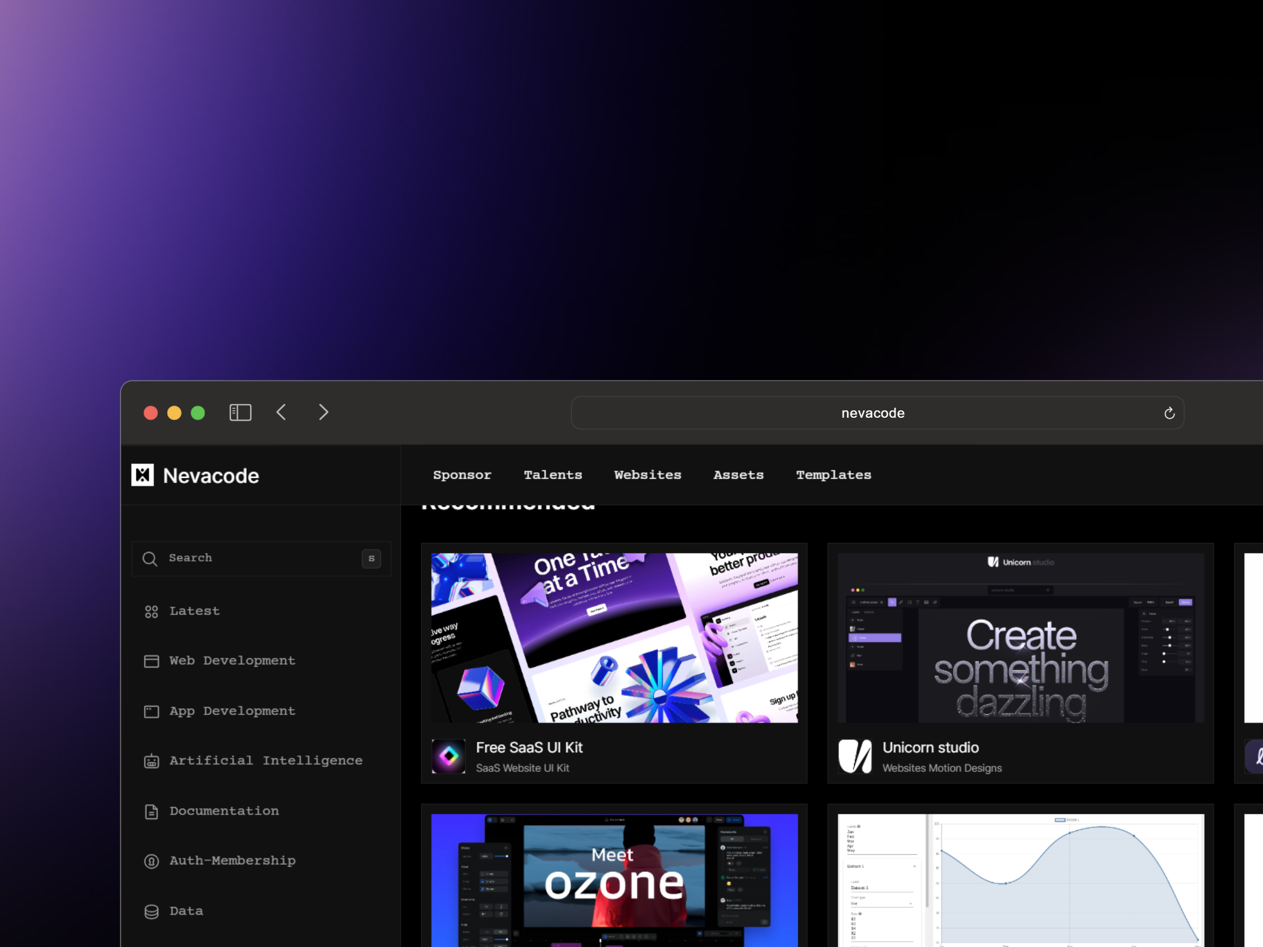Click the App Development window icon
Image resolution: width=1263 pixels, height=947 pixels.
point(152,712)
